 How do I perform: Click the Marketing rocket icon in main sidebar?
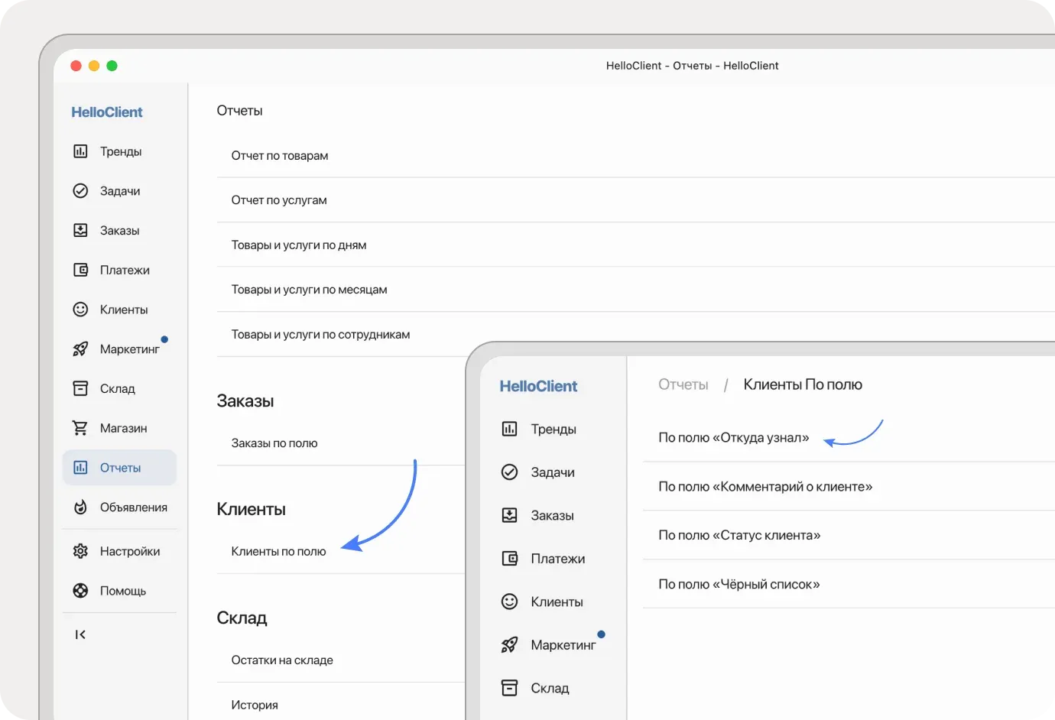[80, 349]
